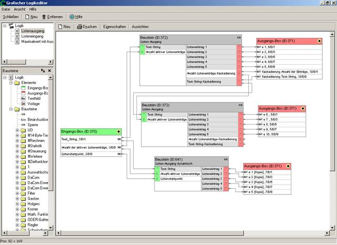
Task: Click the Entfernen trash icon in toolbar
Action: click(44, 17)
